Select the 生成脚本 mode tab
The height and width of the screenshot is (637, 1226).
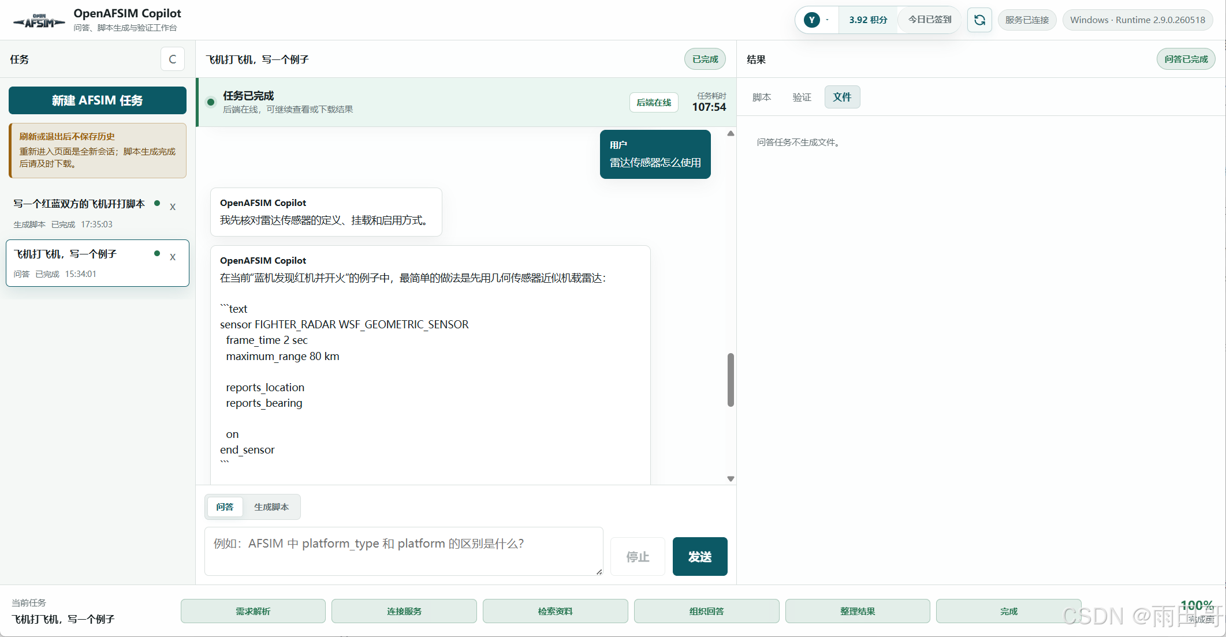271,507
